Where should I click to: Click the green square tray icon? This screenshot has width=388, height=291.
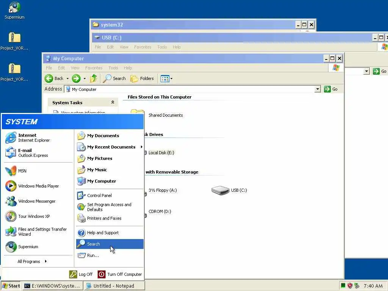pos(343,286)
